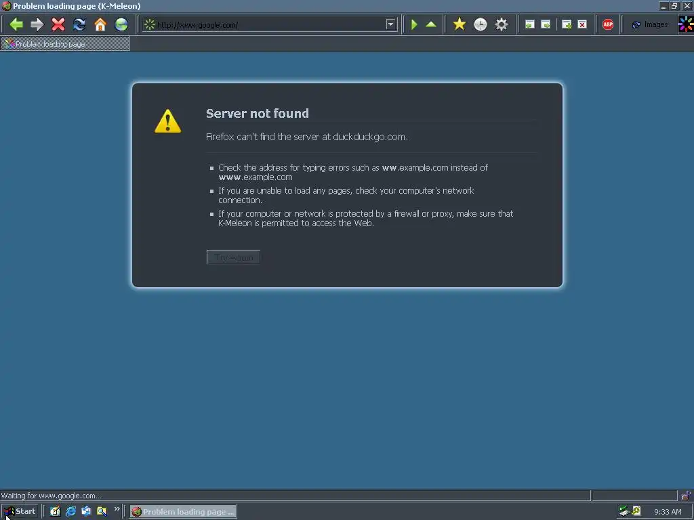Click the status bar security icon
This screenshot has height=520, width=694.
686,496
